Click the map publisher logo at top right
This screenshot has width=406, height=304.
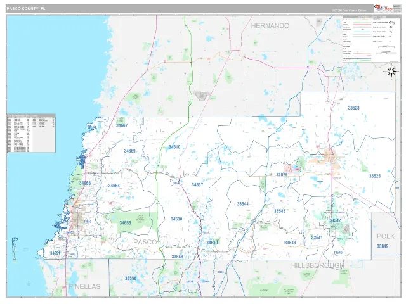coord(383,8)
